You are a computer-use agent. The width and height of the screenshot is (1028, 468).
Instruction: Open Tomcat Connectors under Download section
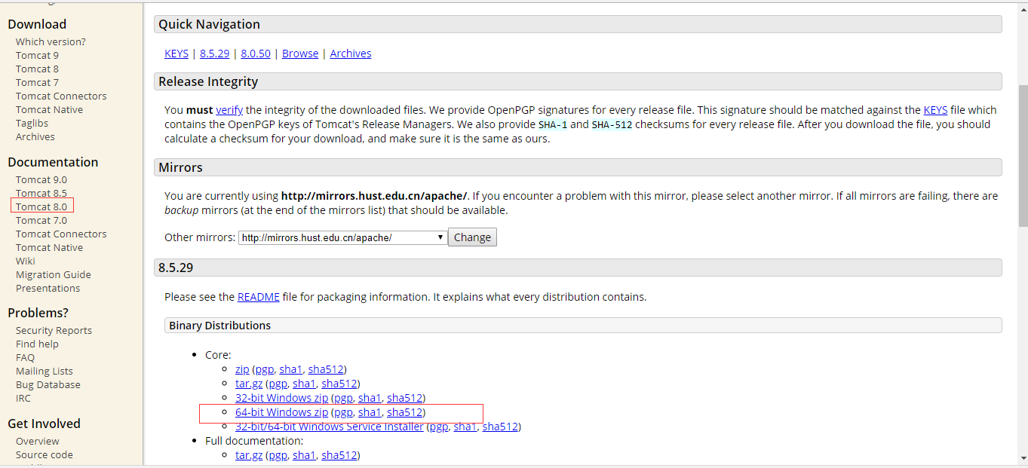[x=61, y=96]
